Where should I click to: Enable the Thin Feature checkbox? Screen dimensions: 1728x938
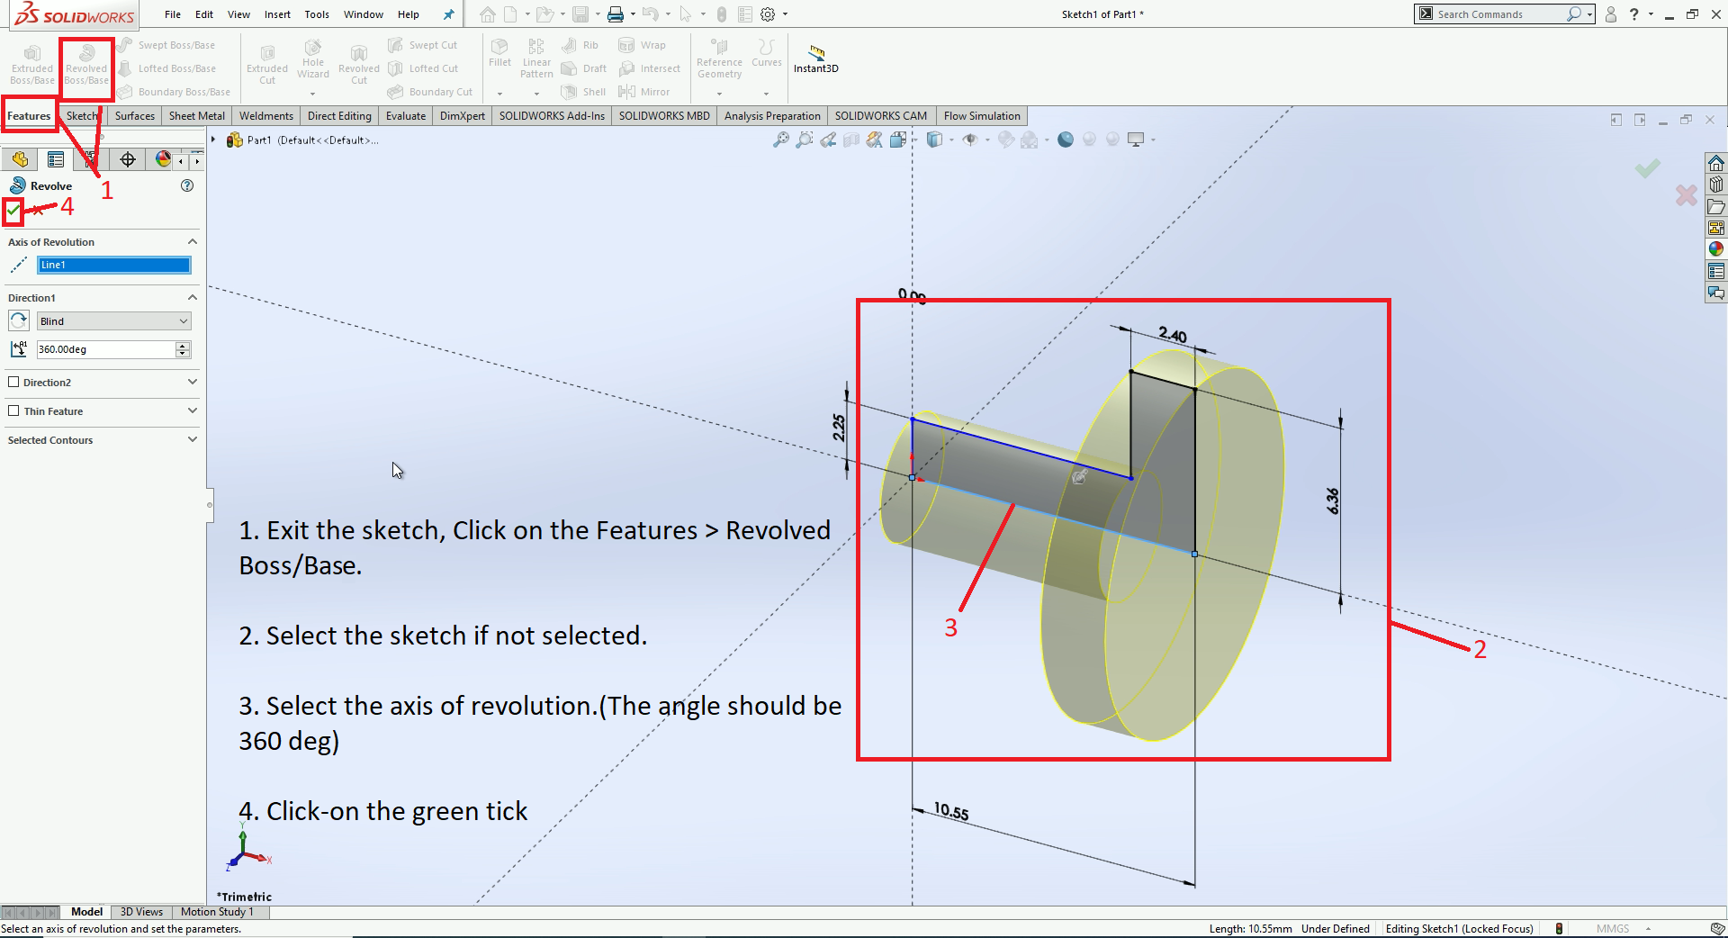coord(13,410)
